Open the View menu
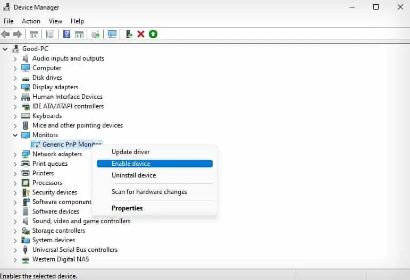This screenshot has height=280, width=410. click(55, 21)
